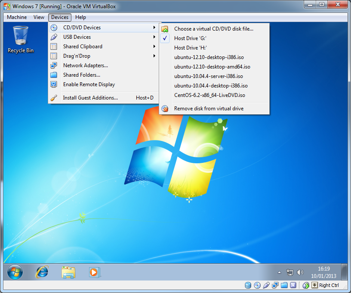
Task: Click the mouse integration status icon
Action: tap(306, 285)
